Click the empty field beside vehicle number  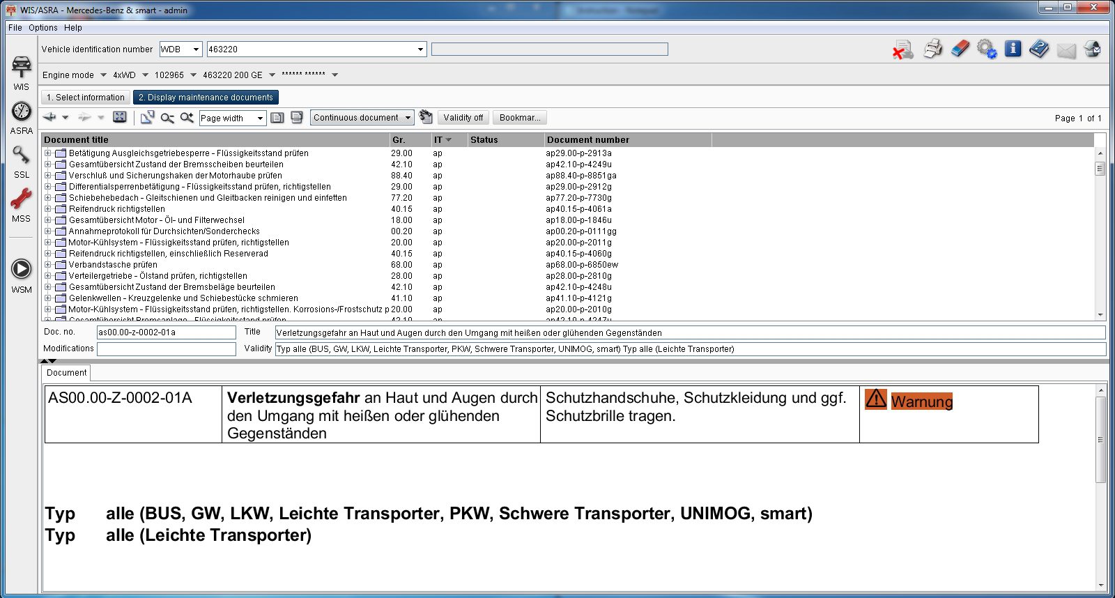pyautogui.click(x=550, y=49)
